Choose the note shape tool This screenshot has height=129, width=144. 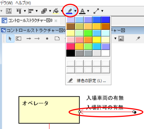click(57, 38)
